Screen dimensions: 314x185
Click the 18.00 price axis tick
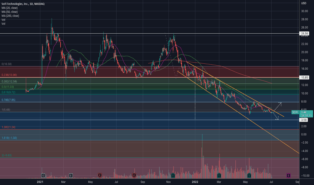pos(304,61)
